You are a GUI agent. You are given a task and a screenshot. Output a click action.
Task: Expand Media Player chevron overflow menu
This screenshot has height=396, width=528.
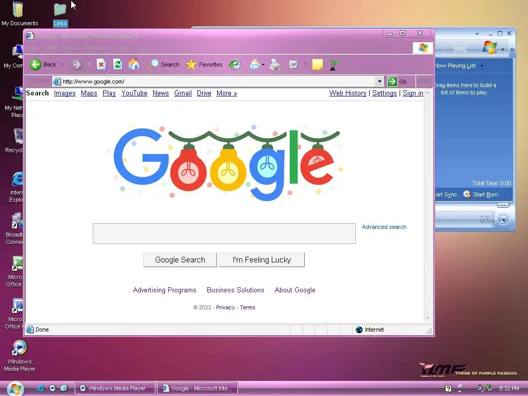click(x=512, y=50)
